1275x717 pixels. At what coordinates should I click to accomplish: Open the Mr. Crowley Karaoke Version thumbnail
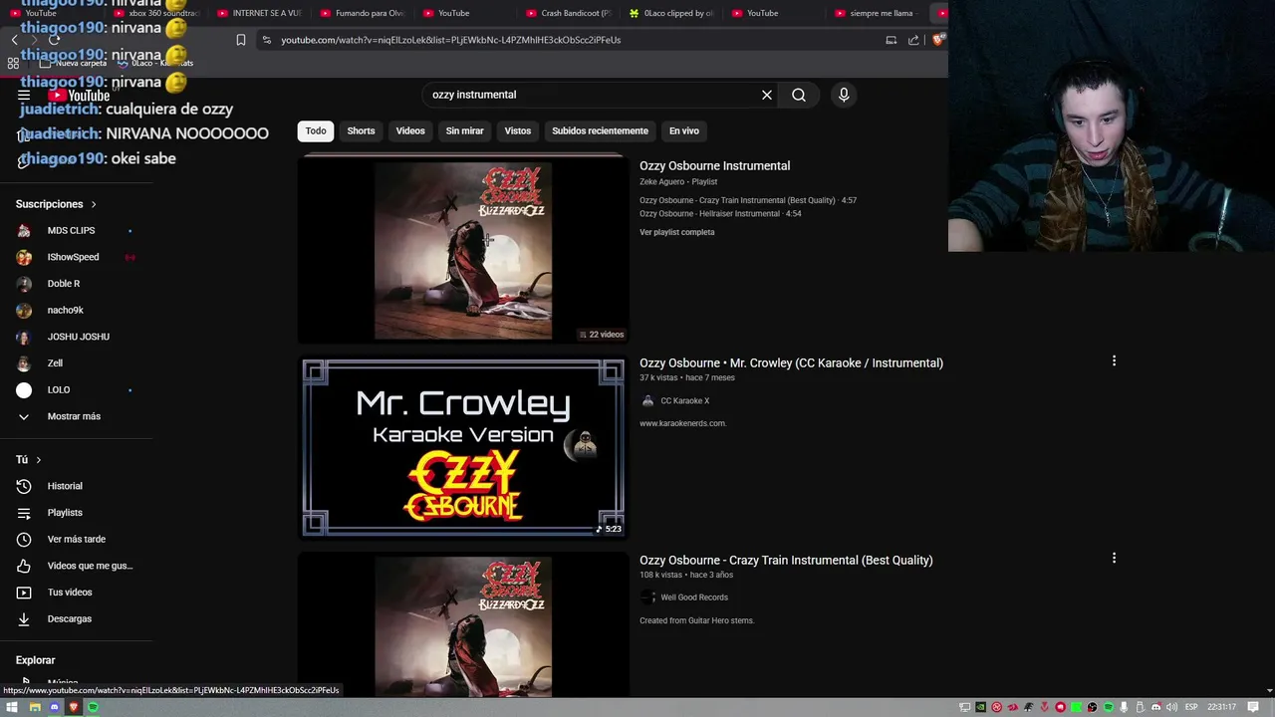click(x=463, y=448)
